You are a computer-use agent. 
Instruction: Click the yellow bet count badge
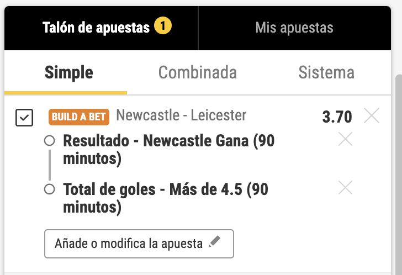[x=162, y=26]
